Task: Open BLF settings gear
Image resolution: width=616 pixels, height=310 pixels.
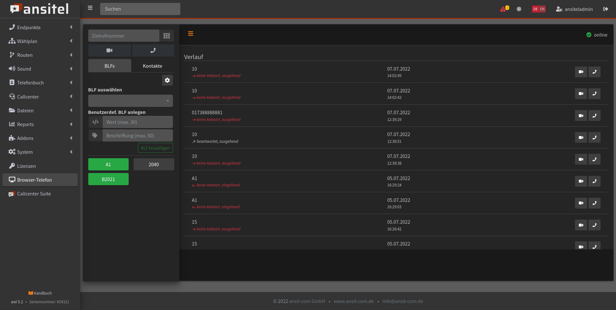Action: pyautogui.click(x=167, y=80)
